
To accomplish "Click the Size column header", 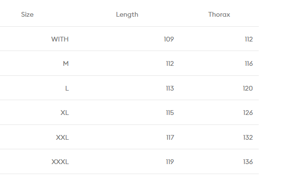I will pos(27,15).
